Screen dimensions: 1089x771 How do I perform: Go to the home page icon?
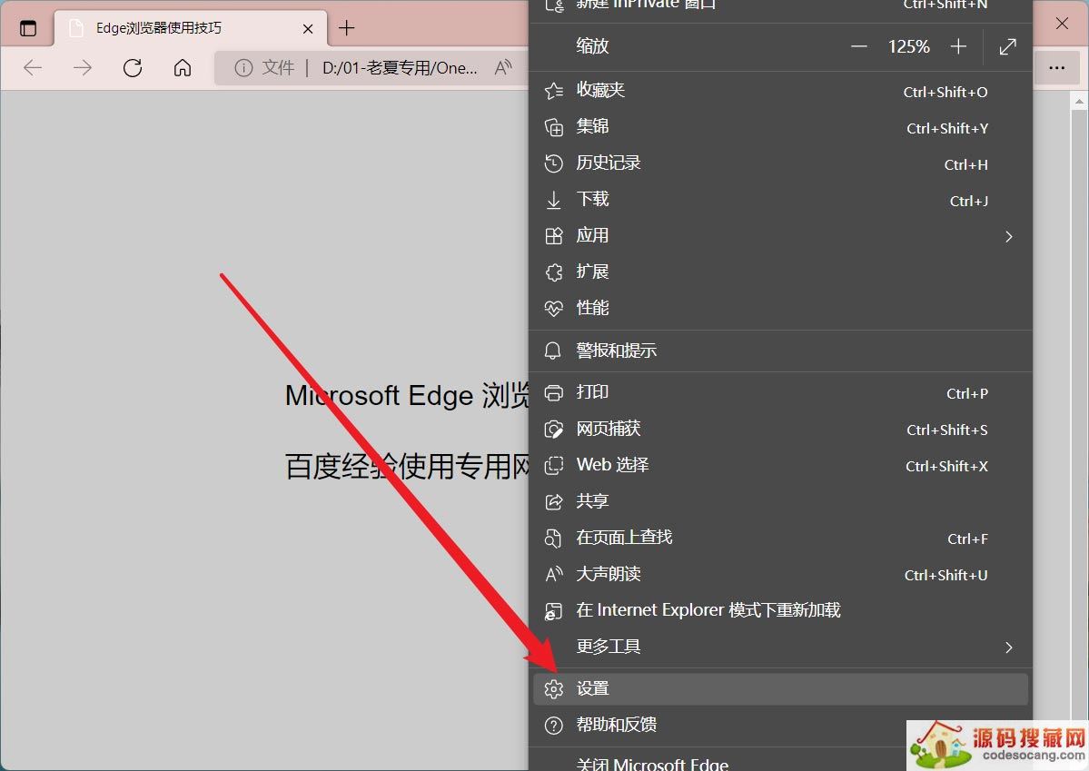pos(183,68)
